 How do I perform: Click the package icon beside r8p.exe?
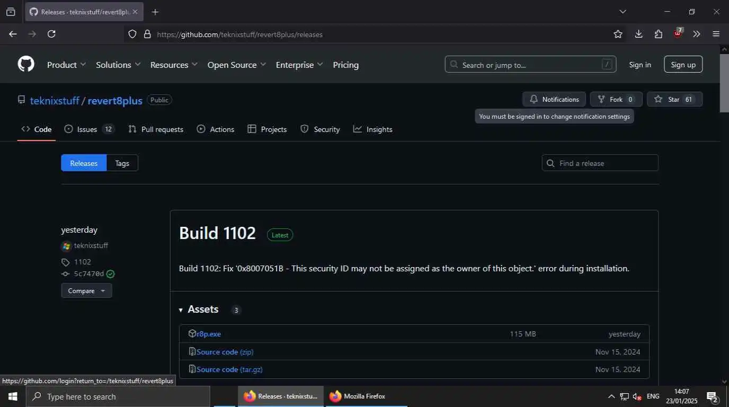192,334
